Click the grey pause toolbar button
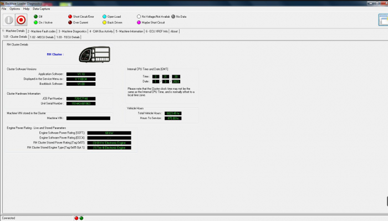 (x=9, y=20)
